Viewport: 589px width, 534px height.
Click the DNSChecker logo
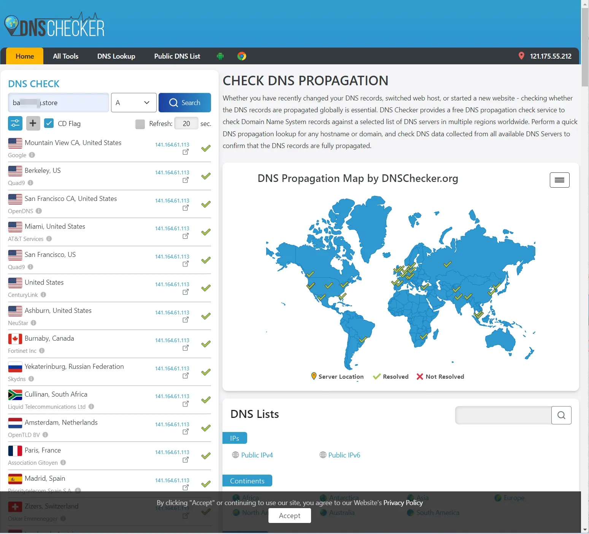[54, 25]
